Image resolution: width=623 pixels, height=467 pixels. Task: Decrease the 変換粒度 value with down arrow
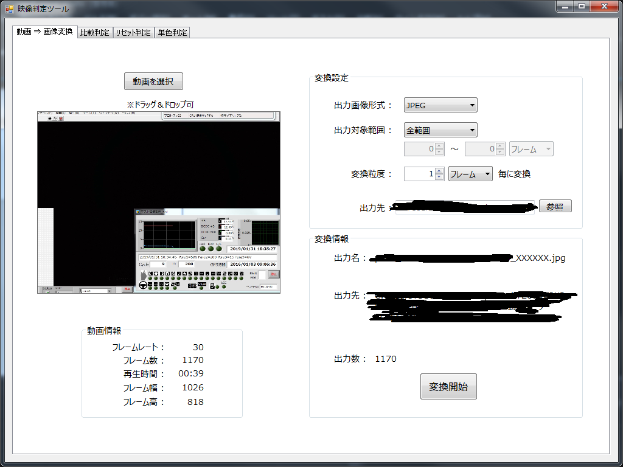[x=439, y=177]
